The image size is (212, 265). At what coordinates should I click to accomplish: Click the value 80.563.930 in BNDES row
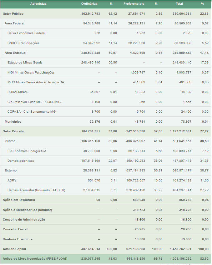pyautogui.click(x=183, y=43)
